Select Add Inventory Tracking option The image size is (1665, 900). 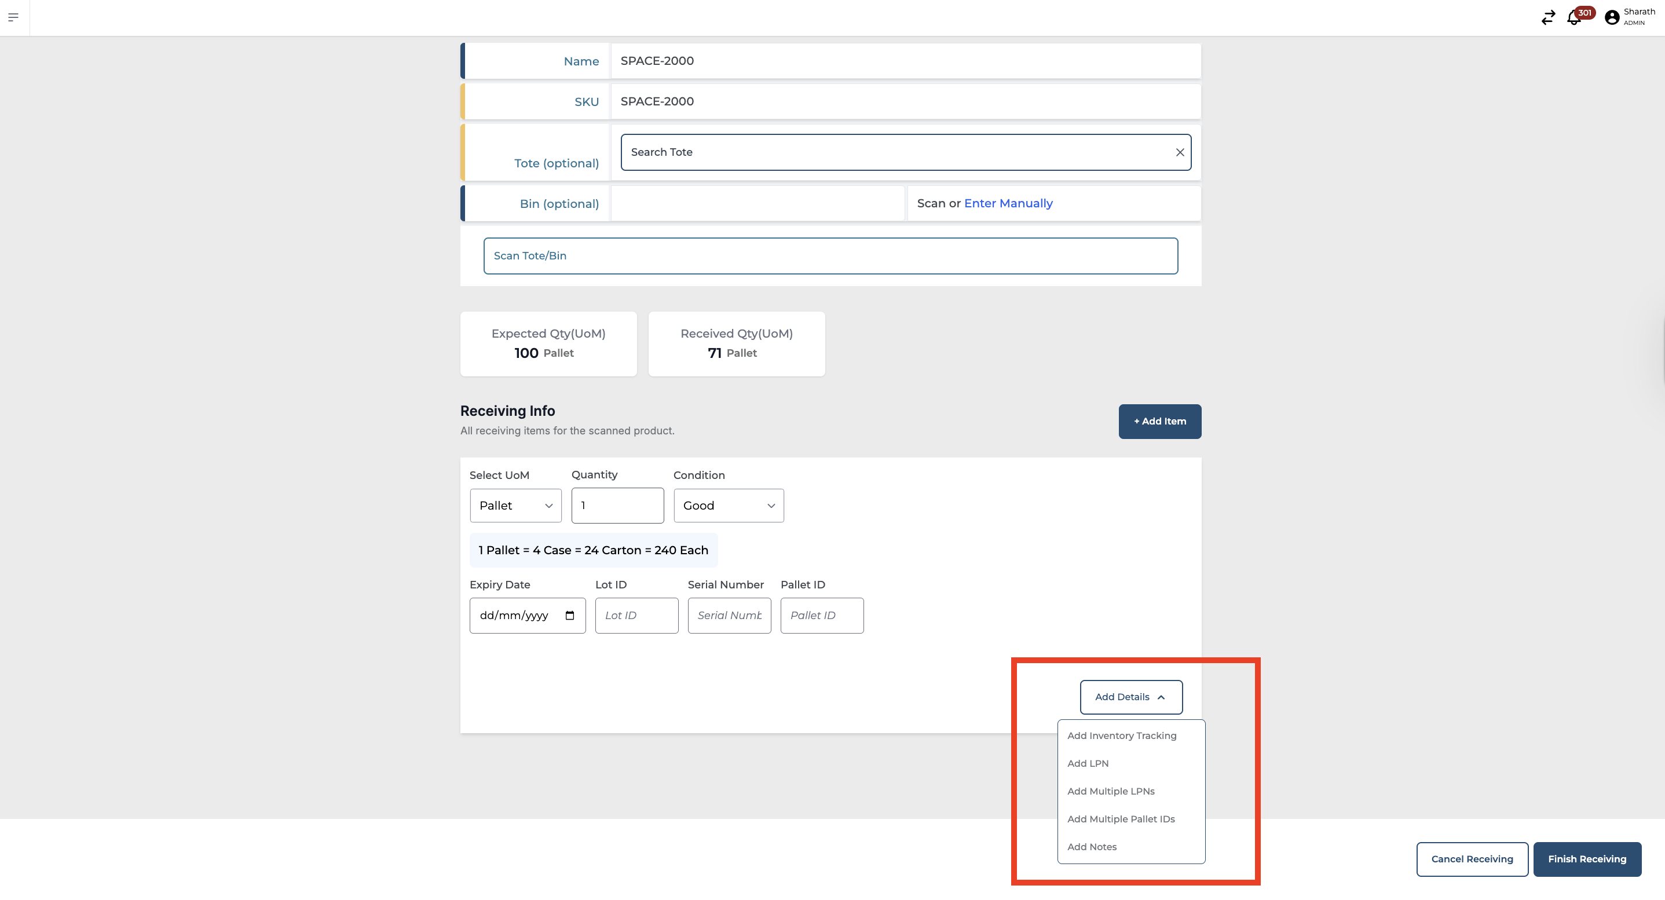1121,736
